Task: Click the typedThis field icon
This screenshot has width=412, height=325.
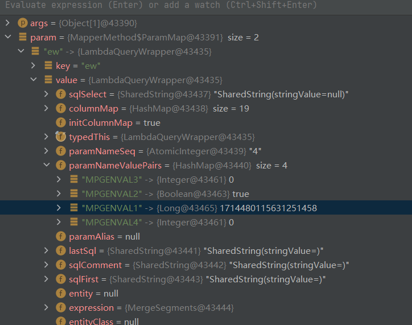Action: [60, 137]
